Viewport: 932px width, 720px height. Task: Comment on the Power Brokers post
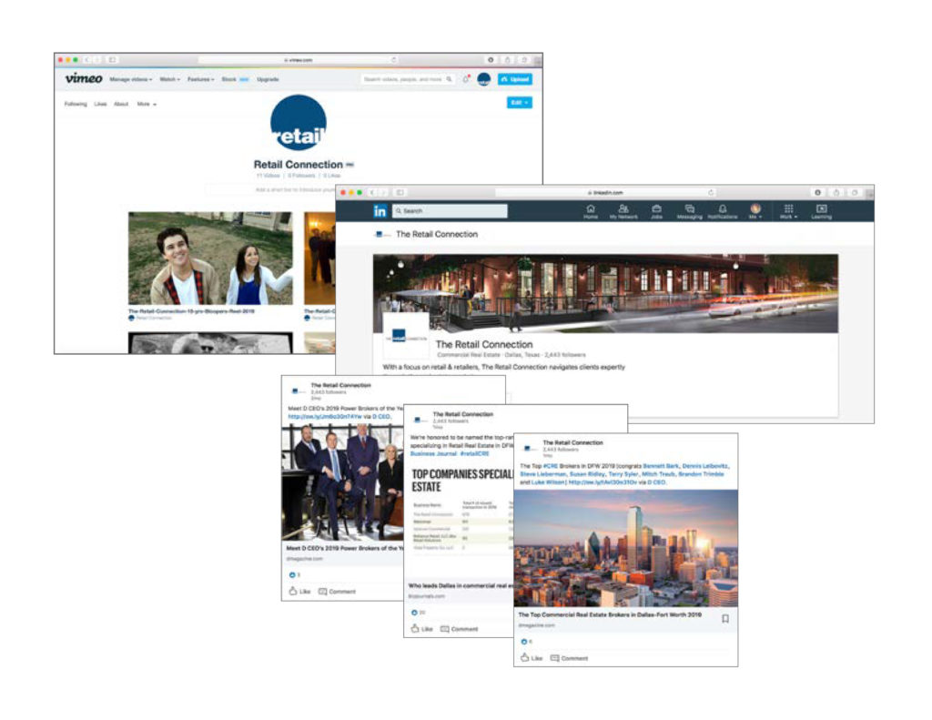coord(337,592)
